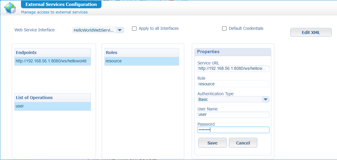The width and height of the screenshot is (337, 160).
Task: Save the service properties
Action: 212,143
